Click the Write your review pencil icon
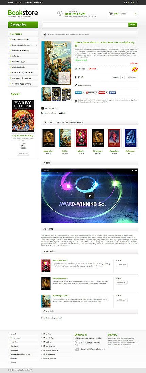 [x=76, y=85]
